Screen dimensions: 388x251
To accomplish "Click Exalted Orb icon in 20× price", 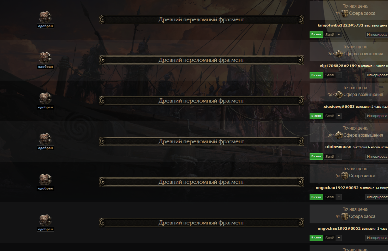I will 339,54.
